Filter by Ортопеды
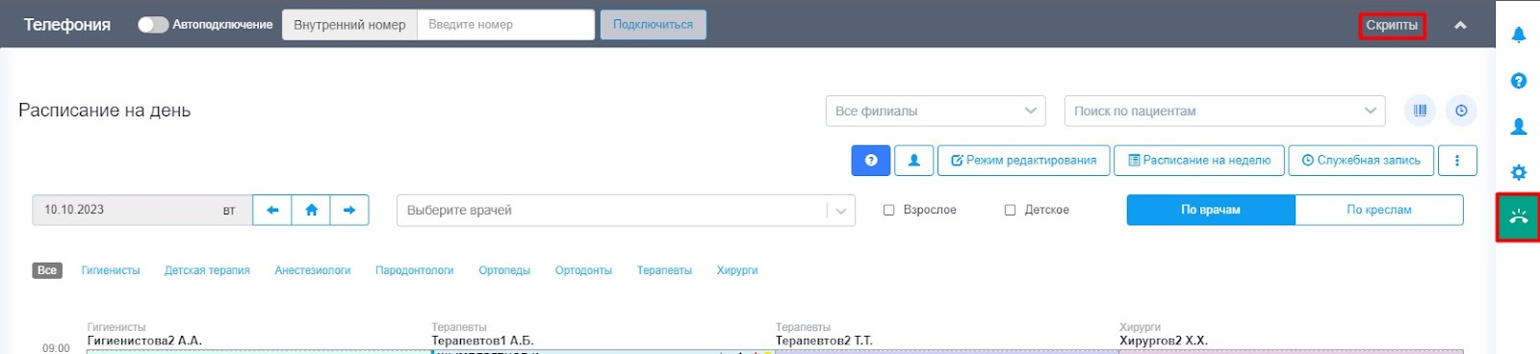 point(504,270)
